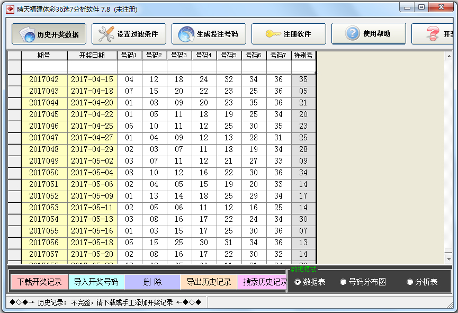Click the blue globe icon of 生成投注号码
The image size is (458, 313).
tap(186, 34)
